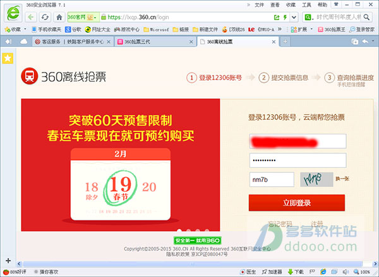The image size is (379, 277).
Task: Open the 网址大全 bookmark
Action: point(98,30)
